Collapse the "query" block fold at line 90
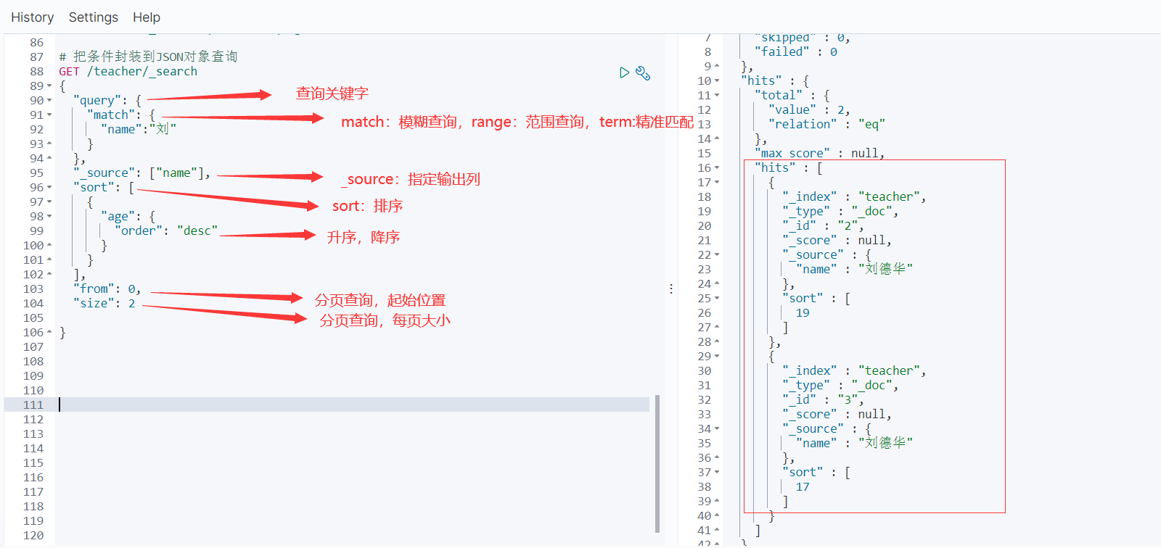This screenshot has width=1161, height=548. [x=49, y=100]
